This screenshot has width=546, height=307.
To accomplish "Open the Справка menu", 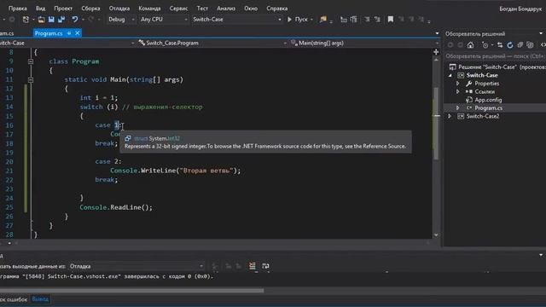I will point(277,9).
